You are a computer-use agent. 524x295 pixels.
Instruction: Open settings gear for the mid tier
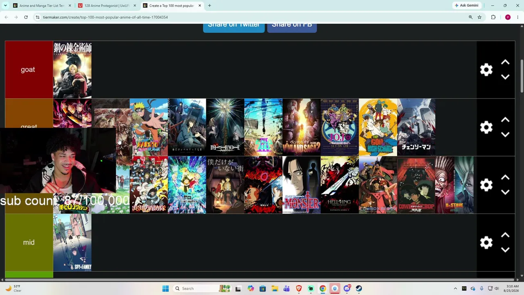(x=486, y=243)
